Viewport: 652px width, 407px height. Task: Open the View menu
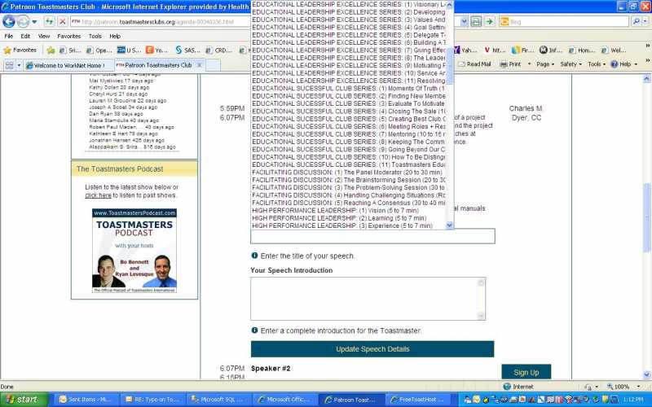coord(44,36)
